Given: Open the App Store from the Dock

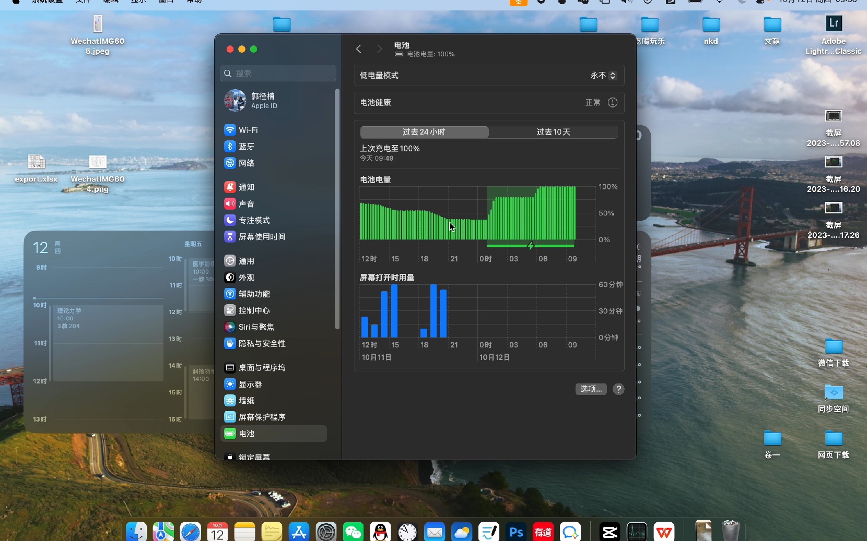Looking at the screenshot, I should pos(299,532).
